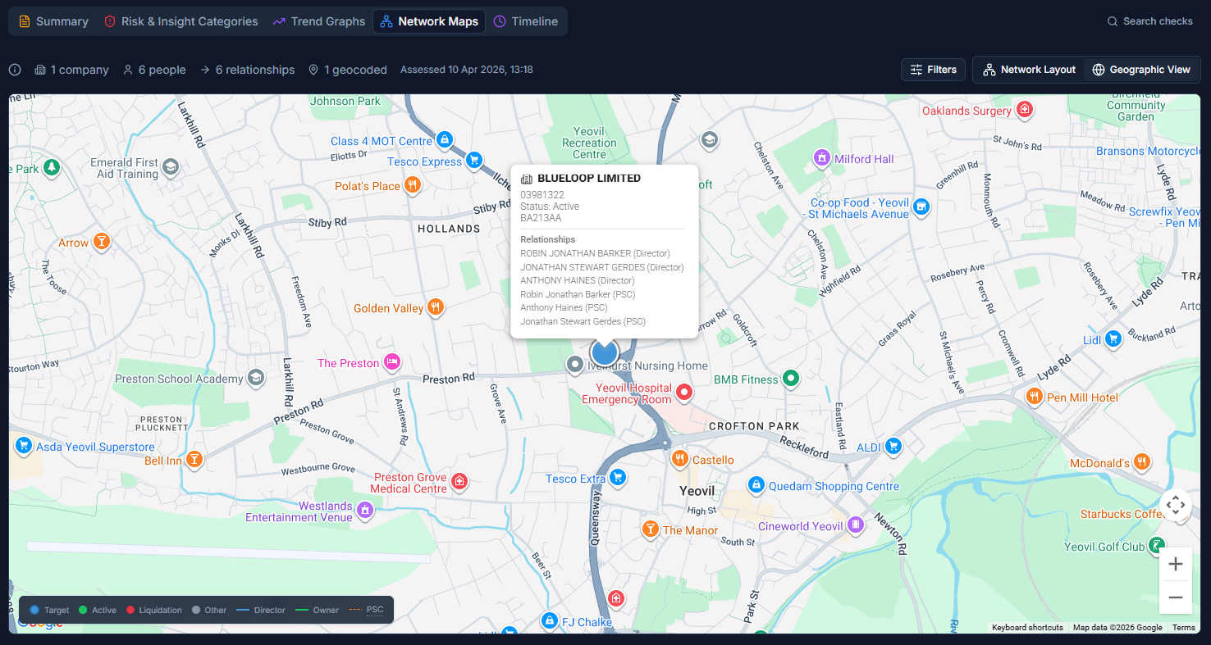Open the Trend Graphs tab

[x=318, y=21]
